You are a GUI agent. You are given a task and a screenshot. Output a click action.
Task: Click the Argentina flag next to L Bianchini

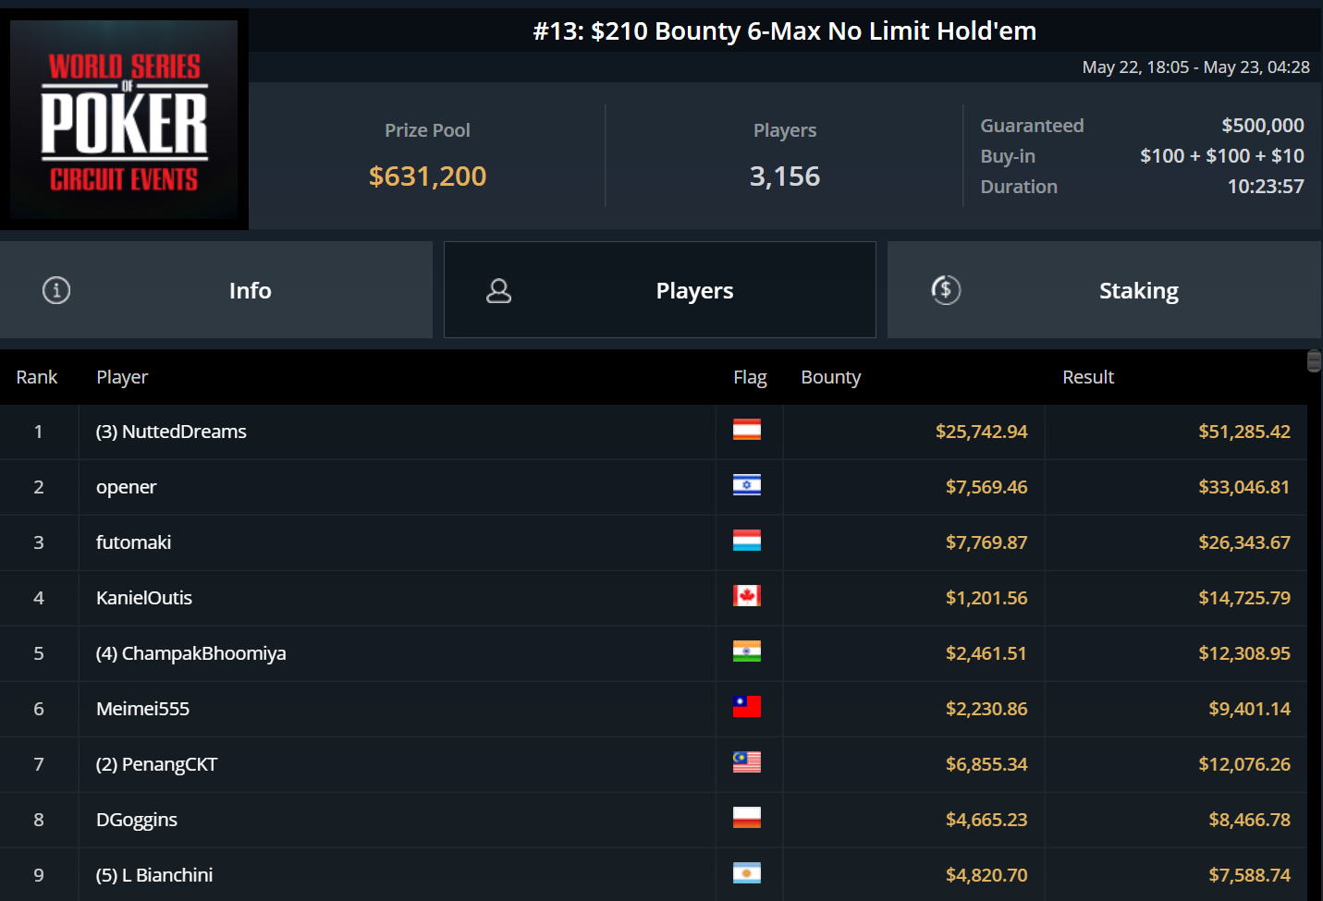[747, 873]
